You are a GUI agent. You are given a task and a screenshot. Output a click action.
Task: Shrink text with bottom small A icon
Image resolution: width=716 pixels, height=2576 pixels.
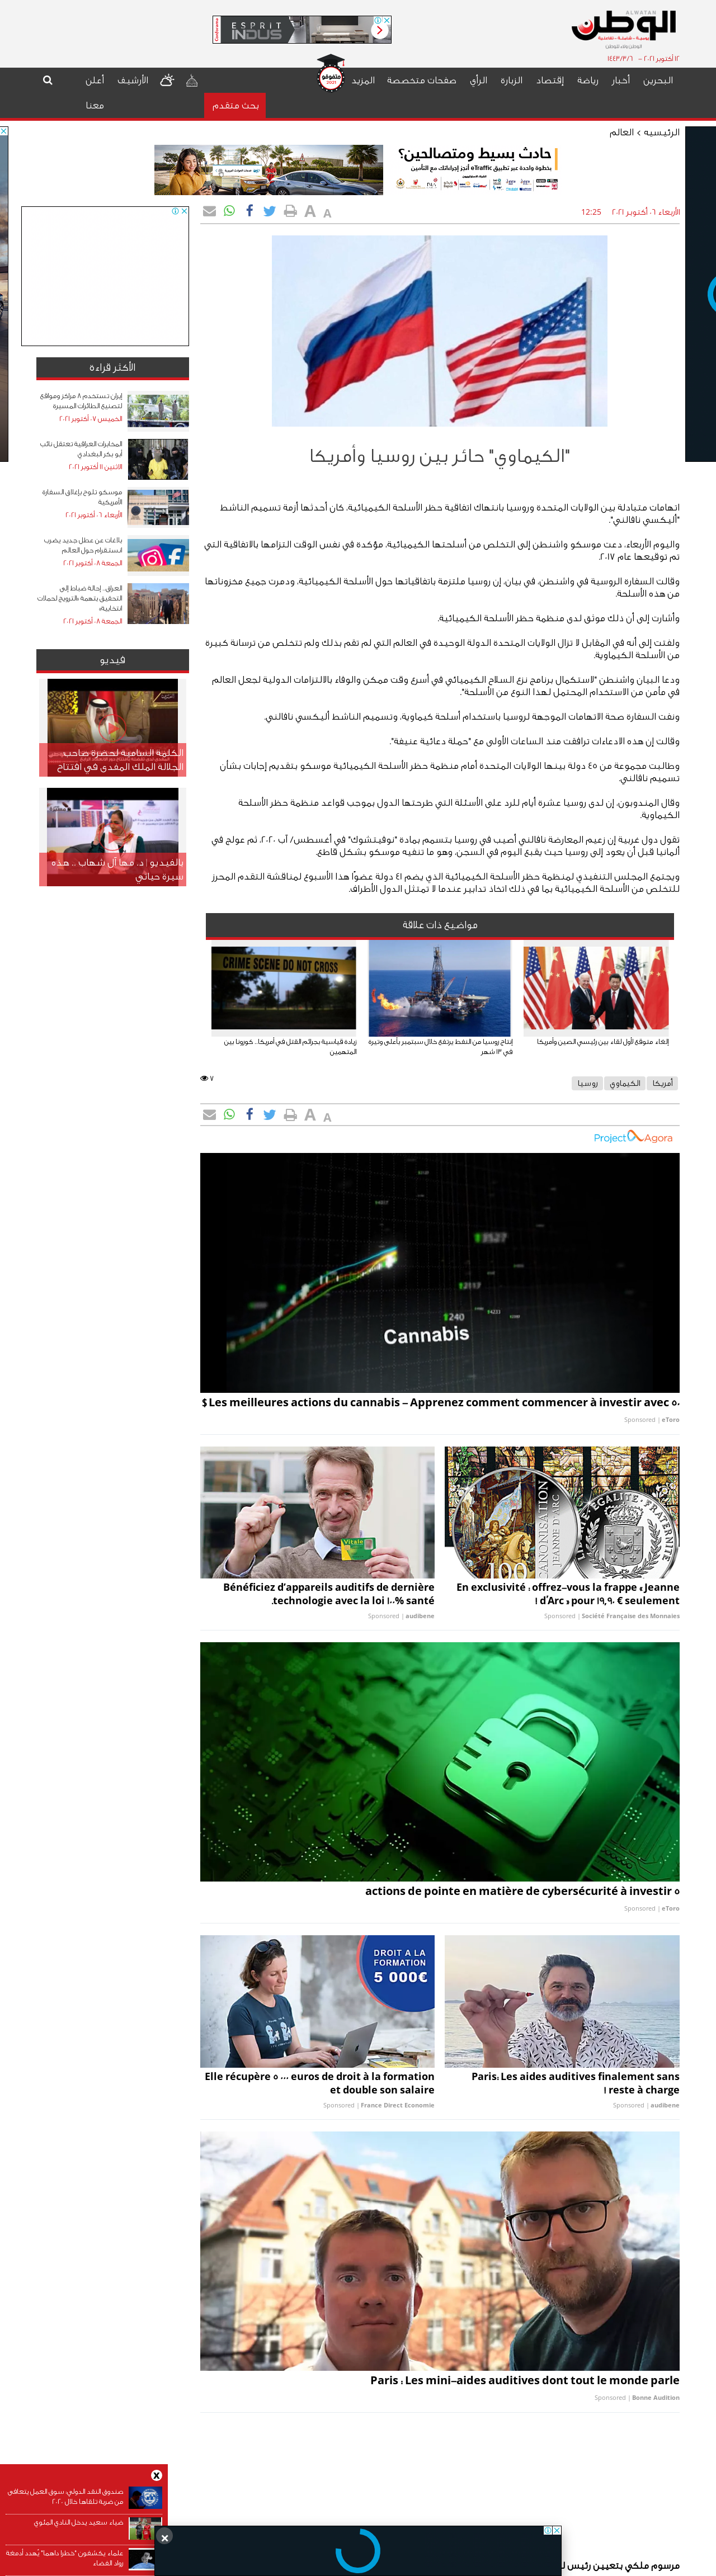click(x=327, y=1117)
